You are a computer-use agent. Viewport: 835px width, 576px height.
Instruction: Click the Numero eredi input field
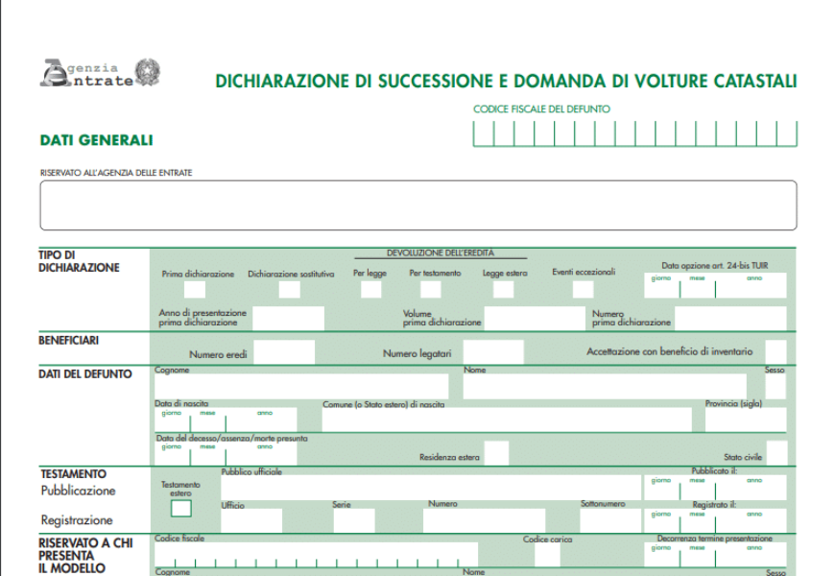point(284,352)
